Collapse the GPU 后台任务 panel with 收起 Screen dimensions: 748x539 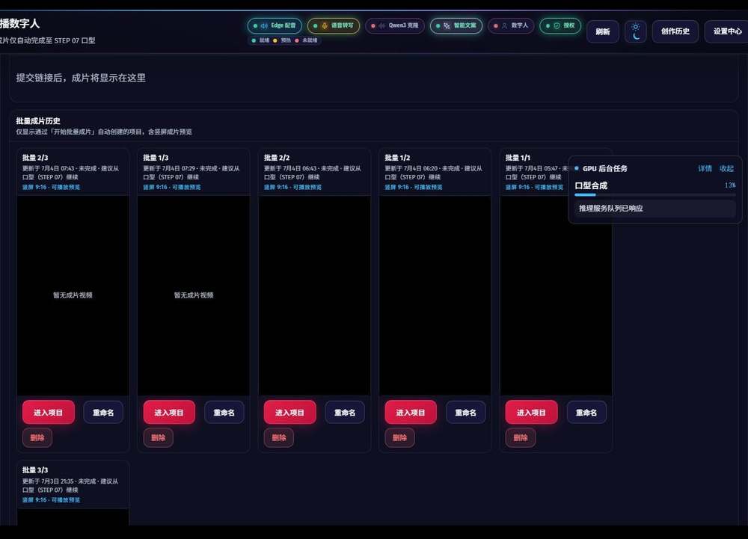tap(726, 168)
